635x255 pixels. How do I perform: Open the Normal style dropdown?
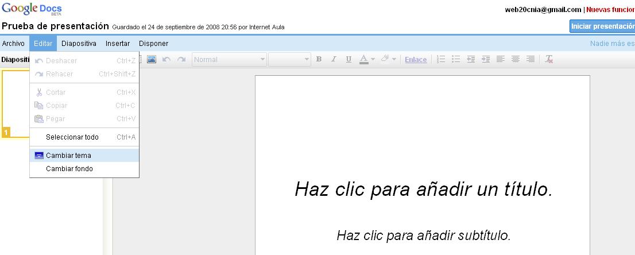tap(230, 59)
